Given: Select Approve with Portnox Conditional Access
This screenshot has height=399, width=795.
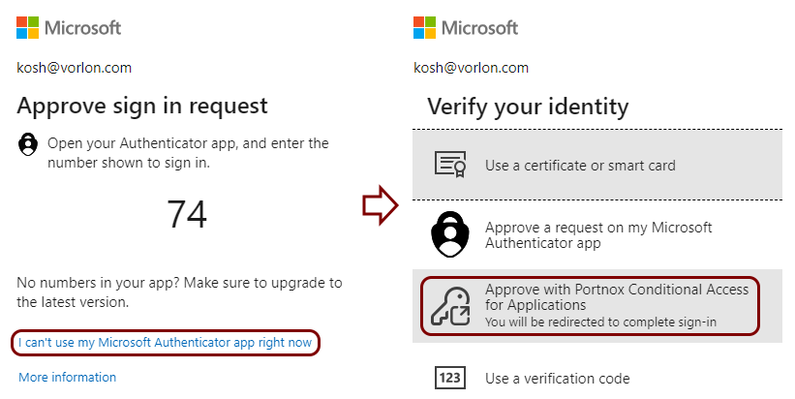Looking at the screenshot, I should coord(597,306).
